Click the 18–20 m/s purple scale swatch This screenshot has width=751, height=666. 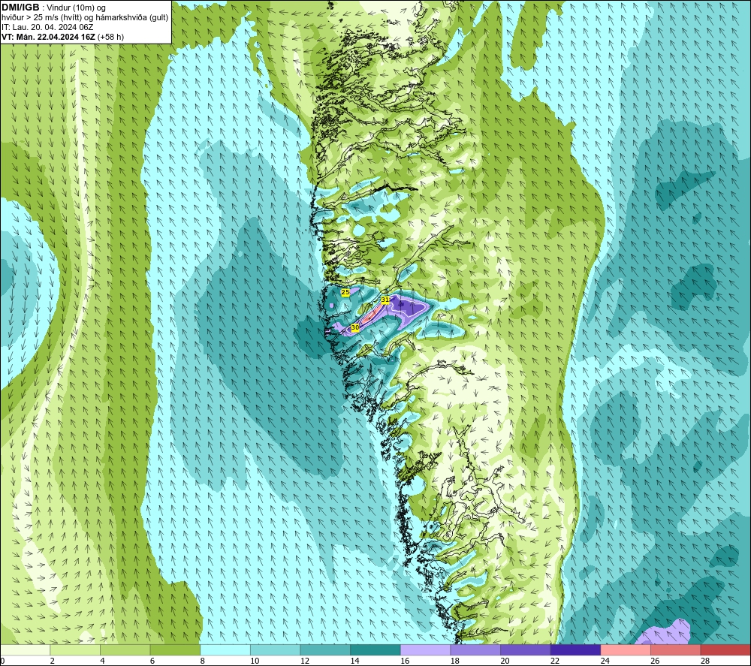[x=475, y=650]
